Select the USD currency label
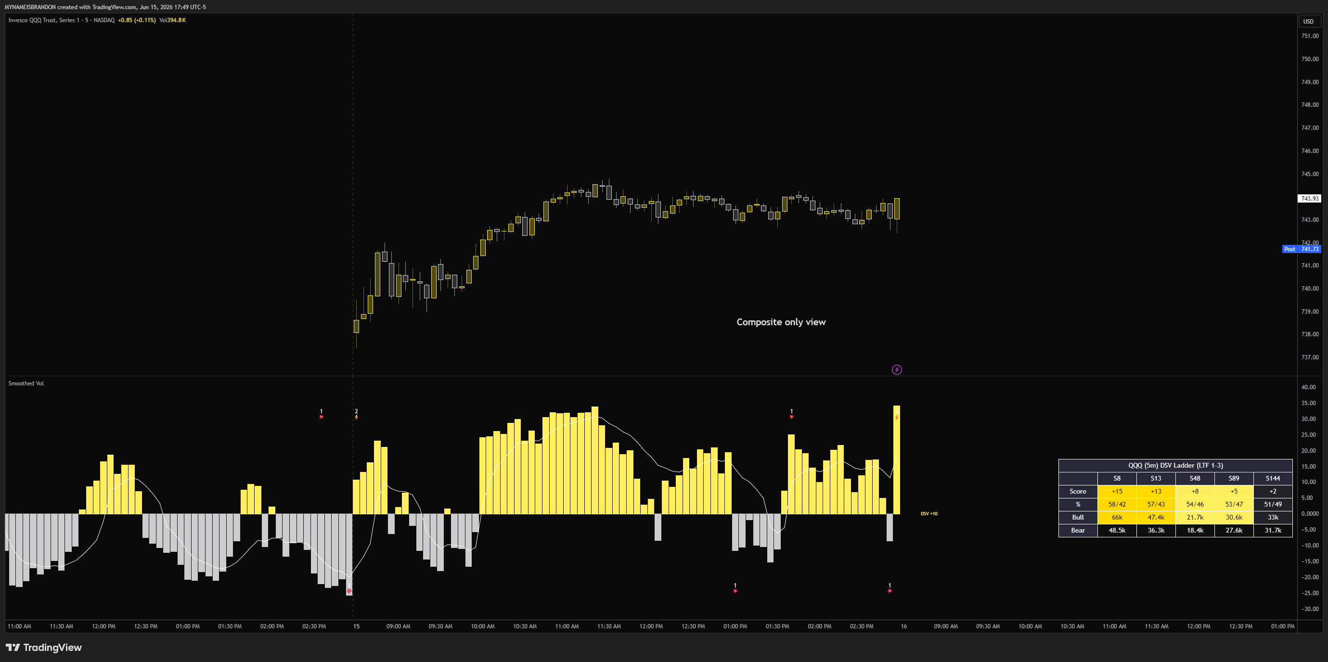The height and width of the screenshot is (662, 1328). 1308,21
